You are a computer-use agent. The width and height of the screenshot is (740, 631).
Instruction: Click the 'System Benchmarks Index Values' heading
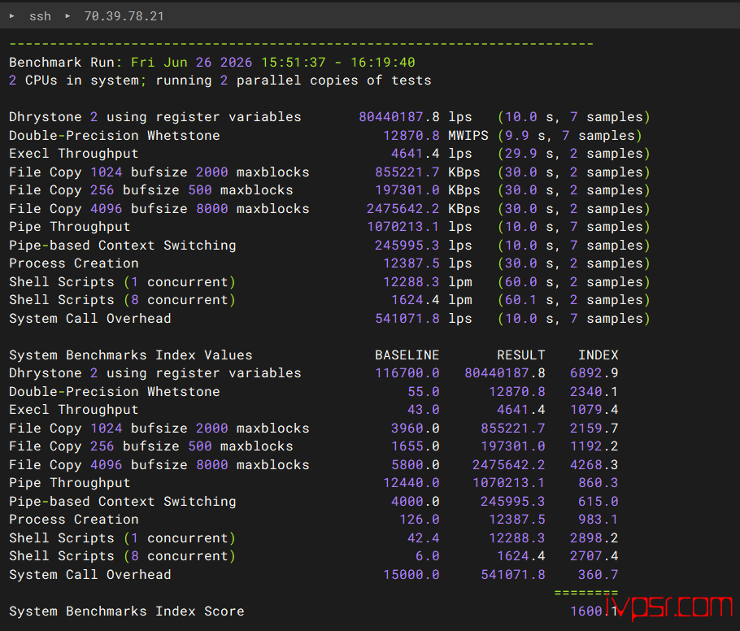(x=131, y=355)
